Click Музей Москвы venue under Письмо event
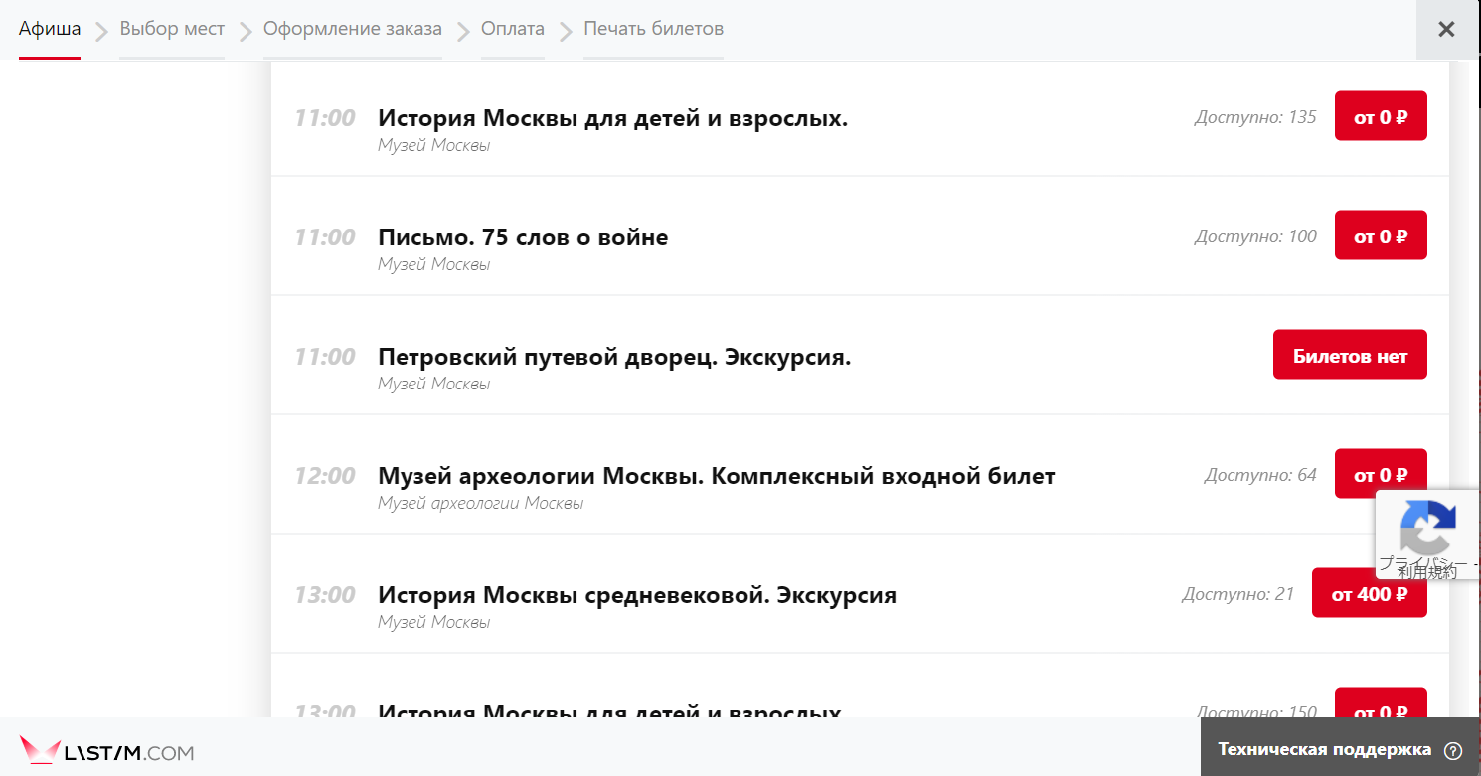 click(x=433, y=264)
